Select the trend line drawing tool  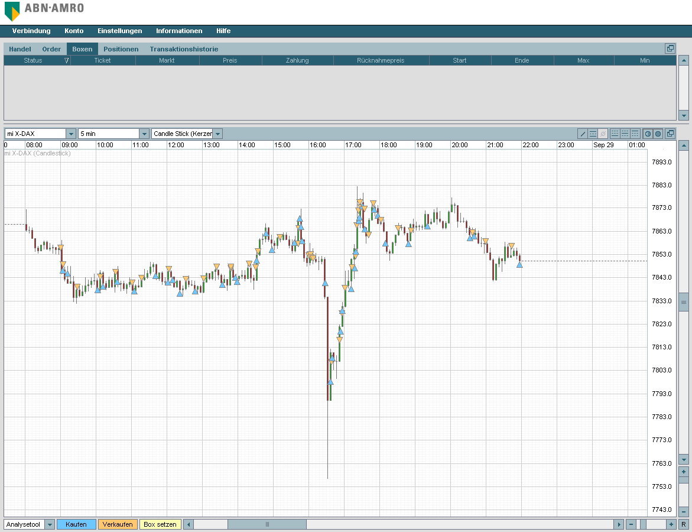[x=583, y=134]
